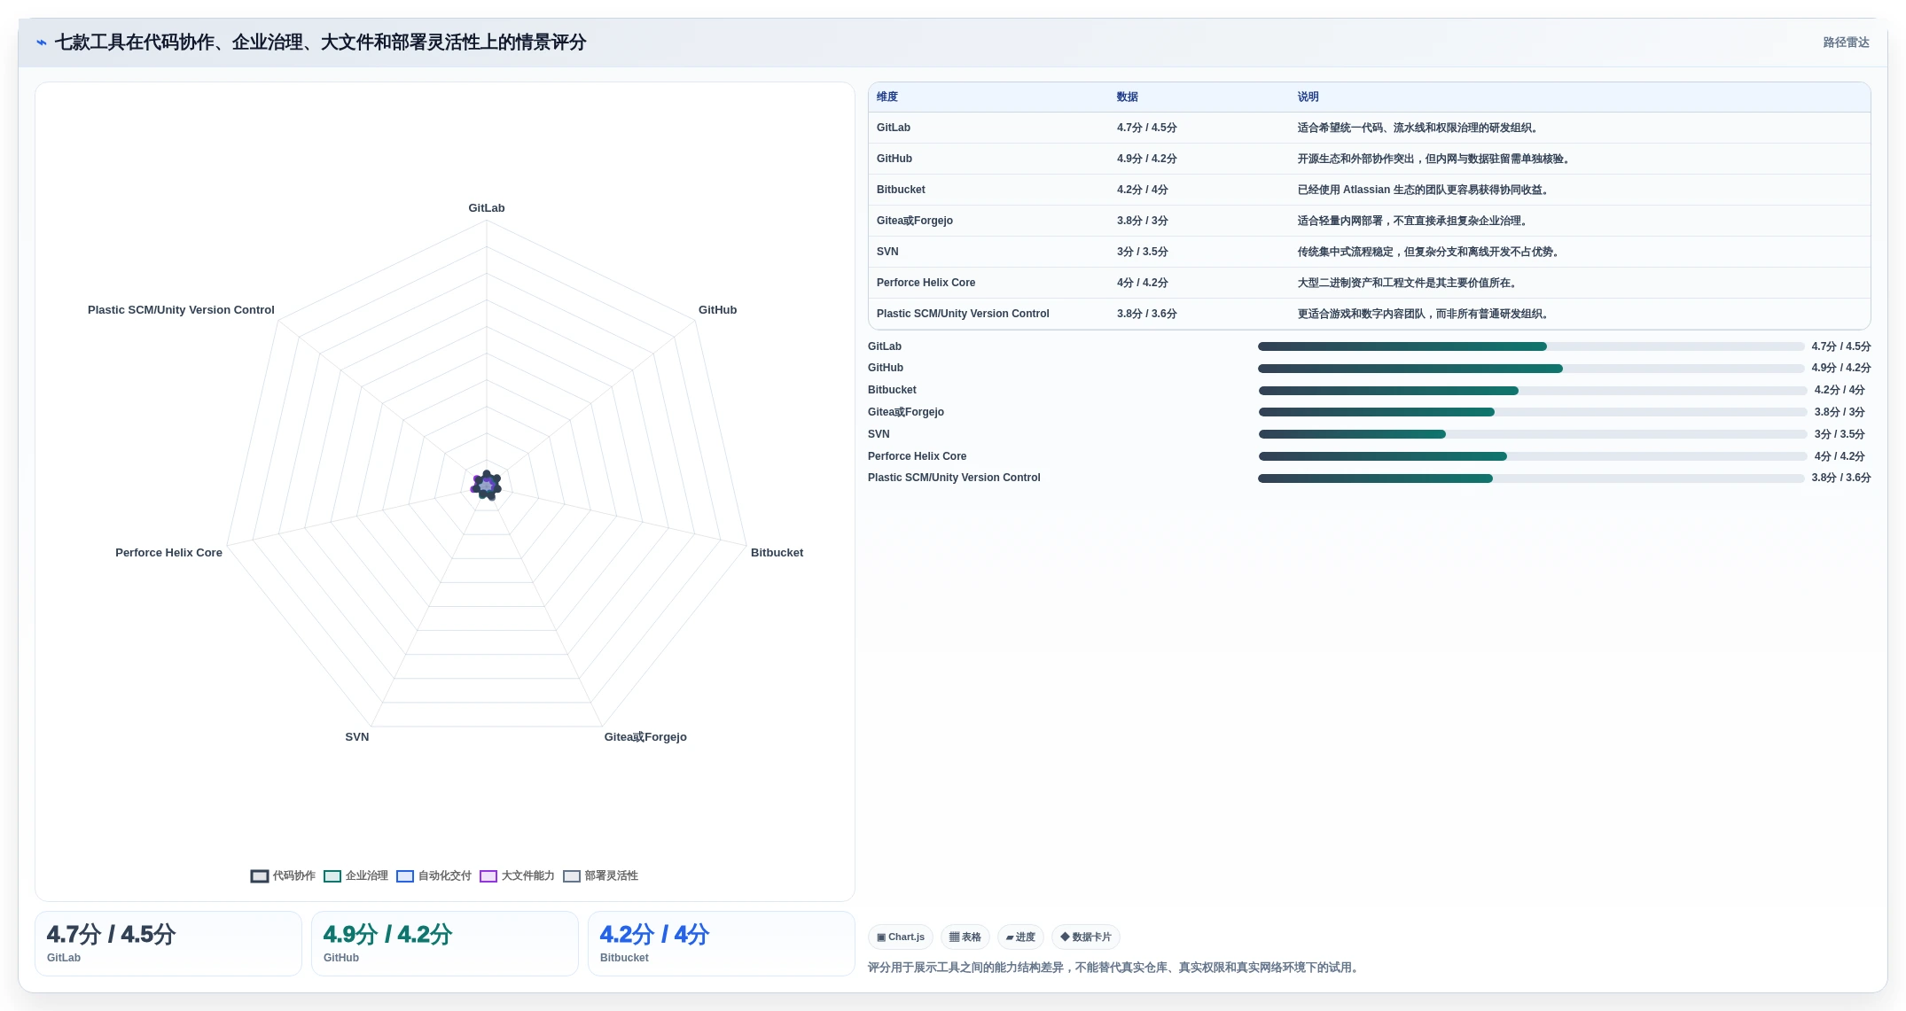Click the SVN progress bar
The image size is (1906, 1011).
(1533, 434)
